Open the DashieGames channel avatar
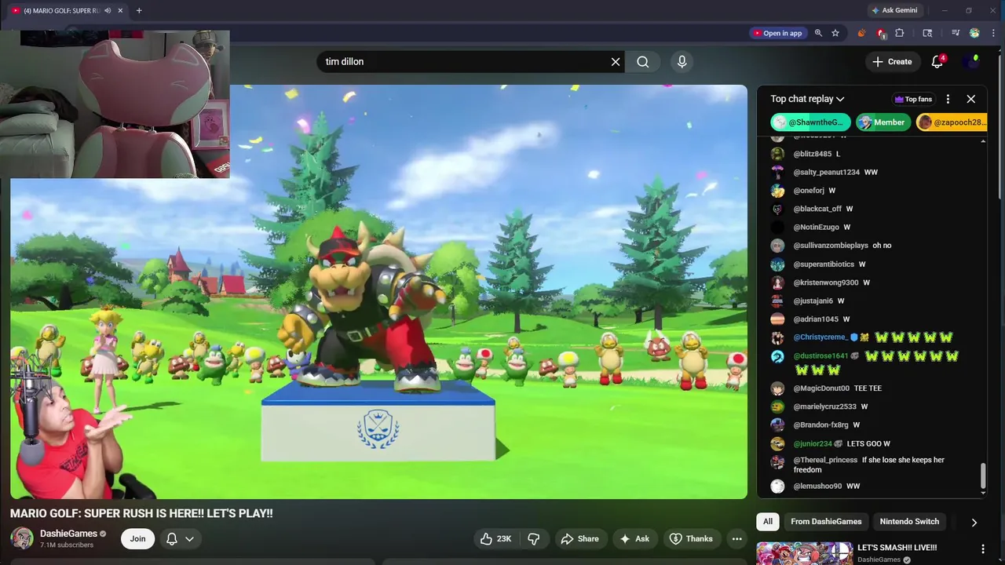 coord(22,538)
